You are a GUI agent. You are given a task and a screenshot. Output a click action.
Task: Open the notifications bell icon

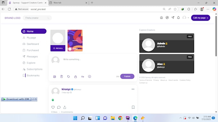(x=178, y=18)
